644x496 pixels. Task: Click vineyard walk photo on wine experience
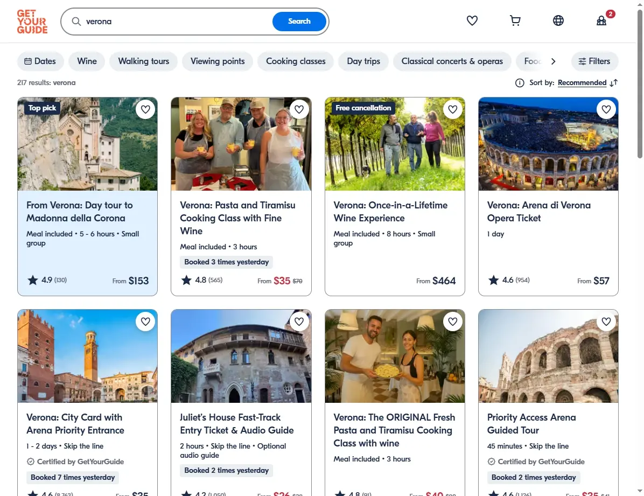coord(395,144)
